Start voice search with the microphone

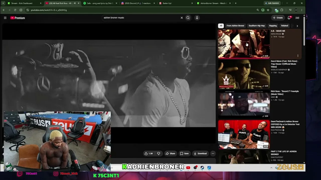197,18
